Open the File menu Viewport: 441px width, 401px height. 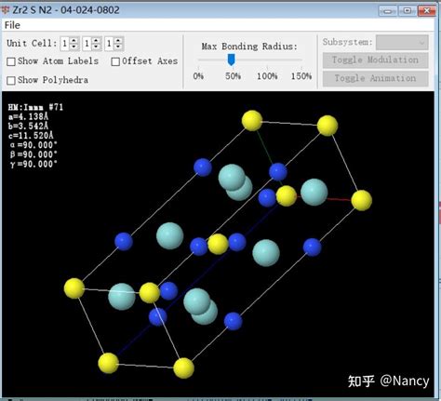[x=12, y=25]
